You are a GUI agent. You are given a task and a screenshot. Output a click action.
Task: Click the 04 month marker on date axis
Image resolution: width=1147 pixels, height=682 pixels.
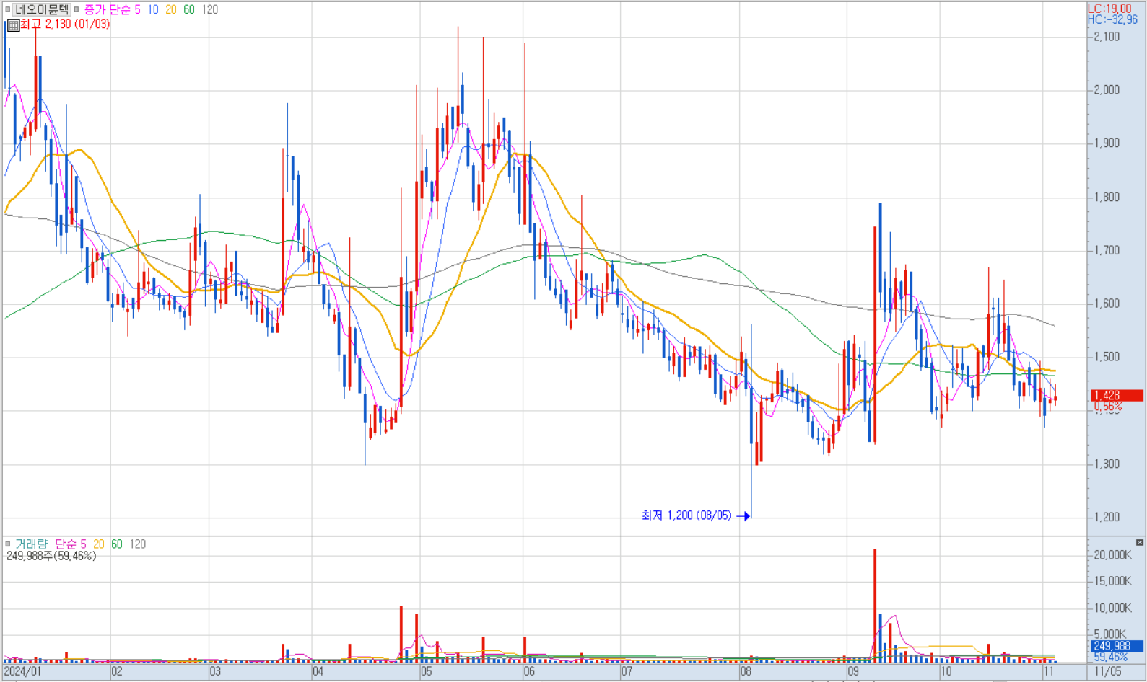tap(318, 671)
